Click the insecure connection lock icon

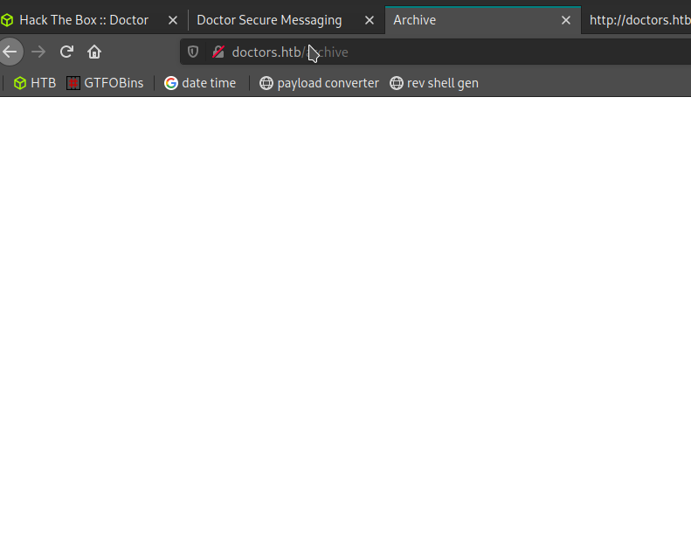[x=218, y=52]
